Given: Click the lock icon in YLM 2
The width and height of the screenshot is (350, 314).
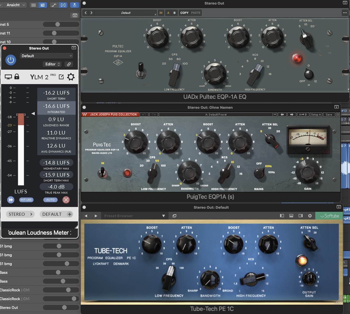Looking at the screenshot, I should [x=17, y=77].
